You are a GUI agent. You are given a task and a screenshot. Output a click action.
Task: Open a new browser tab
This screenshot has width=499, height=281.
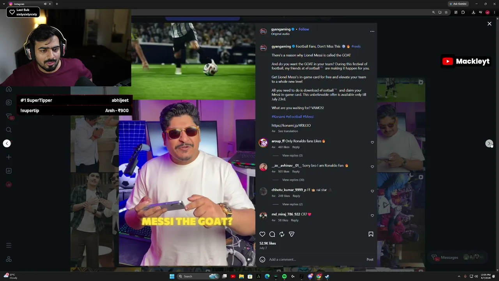[57, 4]
